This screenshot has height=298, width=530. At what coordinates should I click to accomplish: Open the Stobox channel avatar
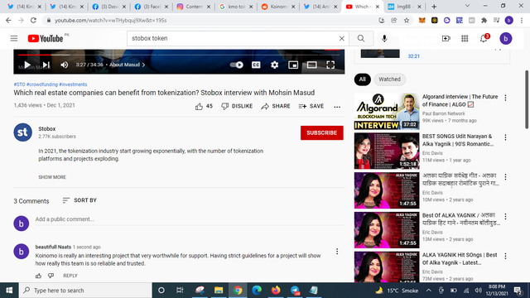tap(22, 132)
